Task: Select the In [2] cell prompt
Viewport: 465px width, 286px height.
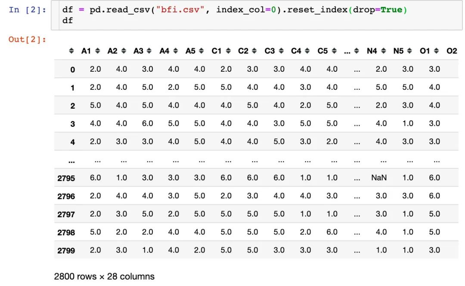Action: pyautogui.click(x=27, y=10)
